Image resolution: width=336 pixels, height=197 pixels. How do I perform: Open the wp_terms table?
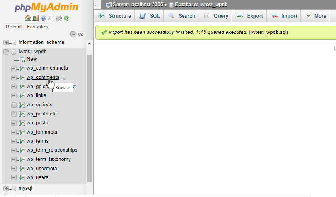(x=37, y=141)
